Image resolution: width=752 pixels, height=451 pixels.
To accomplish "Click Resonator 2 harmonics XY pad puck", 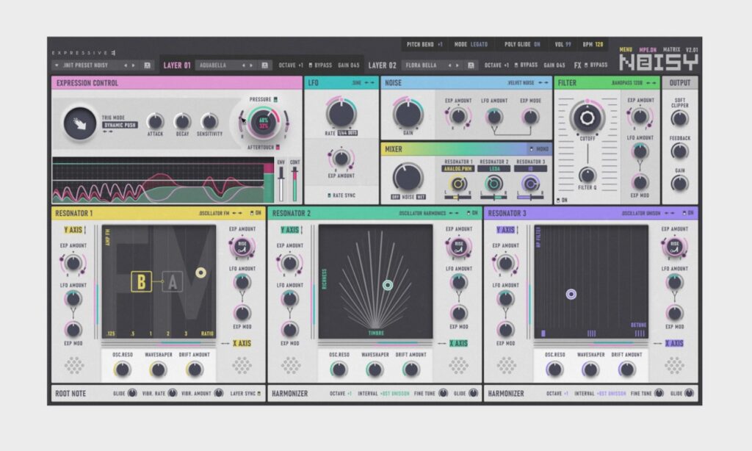I will [x=388, y=286].
